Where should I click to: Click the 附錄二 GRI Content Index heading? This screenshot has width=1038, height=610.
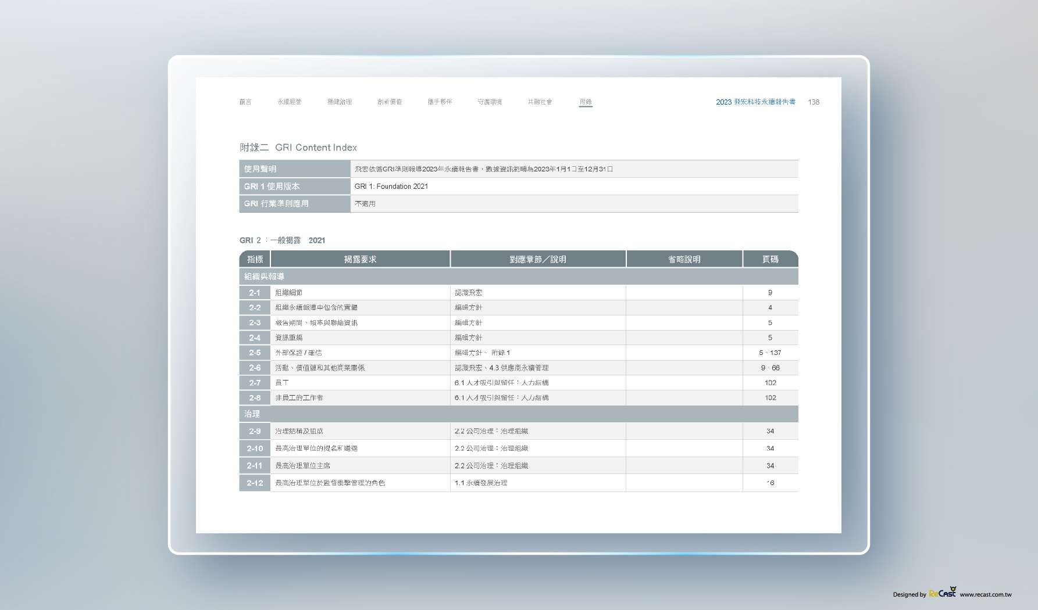298,148
